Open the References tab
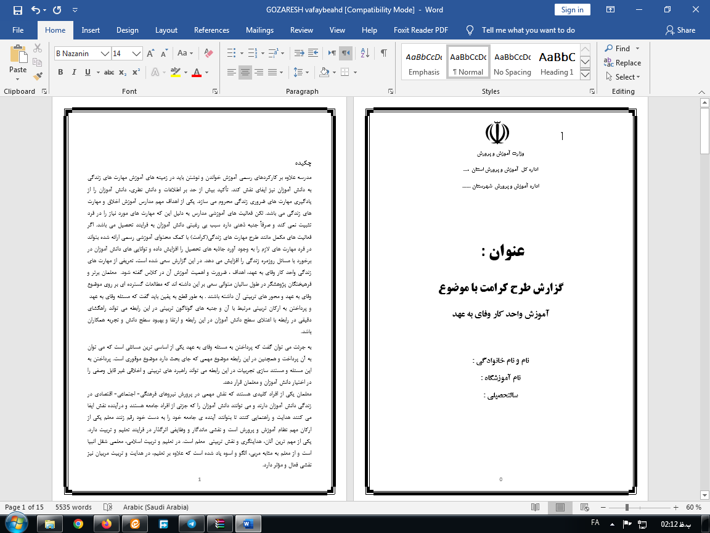The width and height of the screenshot is (710, 533). [211, 30]
